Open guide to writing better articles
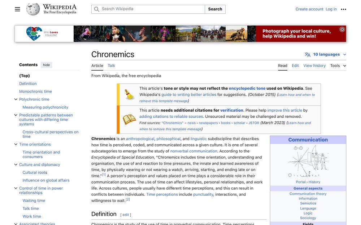 click(189, 95)
